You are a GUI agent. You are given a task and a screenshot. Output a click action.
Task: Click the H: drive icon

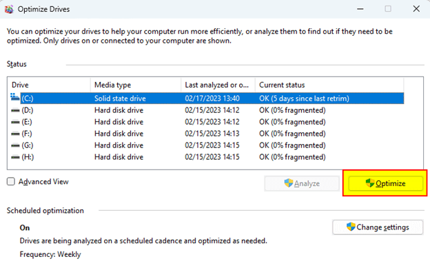[x=16, y=157]
